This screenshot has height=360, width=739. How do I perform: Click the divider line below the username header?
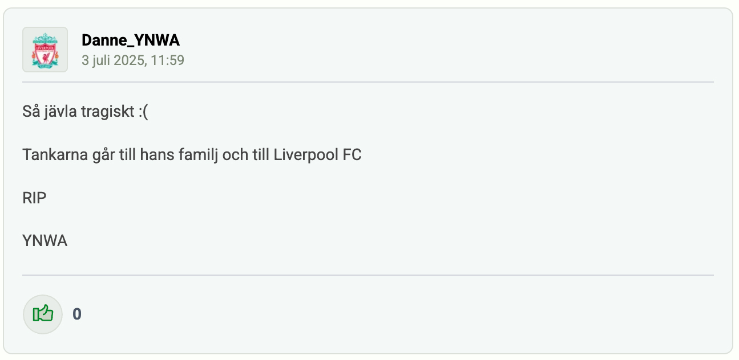coord(368,82)
